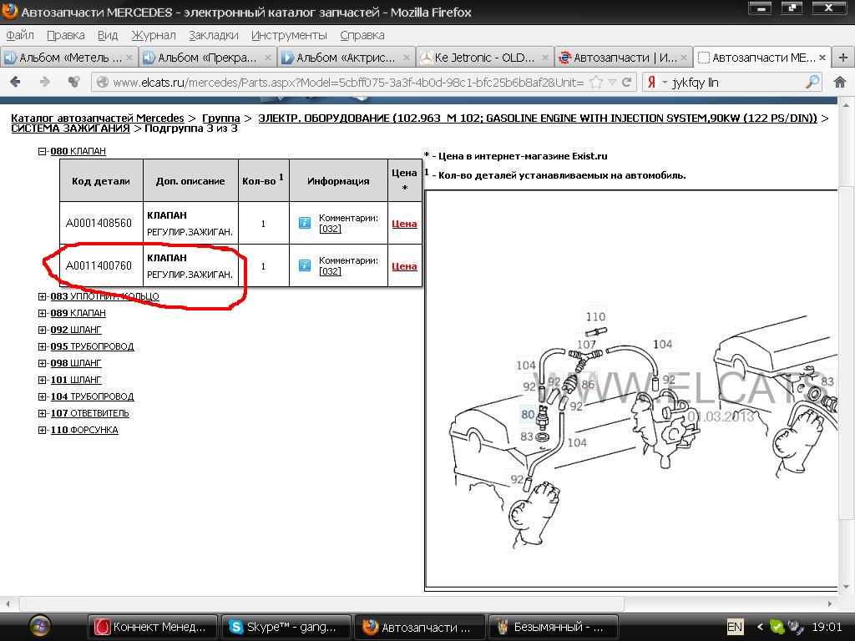Open the Вид menu

pos(108,35)
